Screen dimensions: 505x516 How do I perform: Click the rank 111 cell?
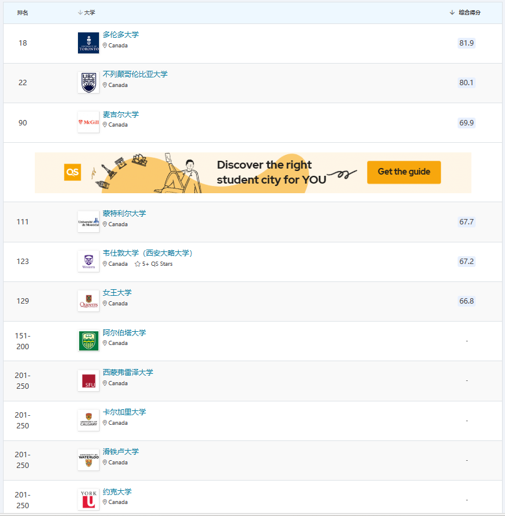pyautogui.click(x=23, y=222)
